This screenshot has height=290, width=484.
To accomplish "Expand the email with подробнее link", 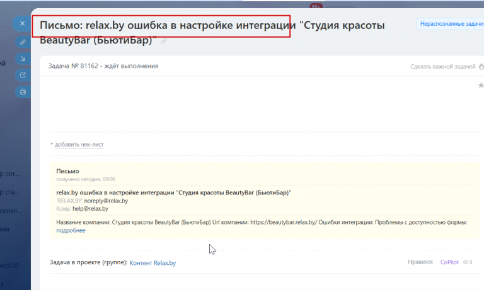I will [71, 230].
